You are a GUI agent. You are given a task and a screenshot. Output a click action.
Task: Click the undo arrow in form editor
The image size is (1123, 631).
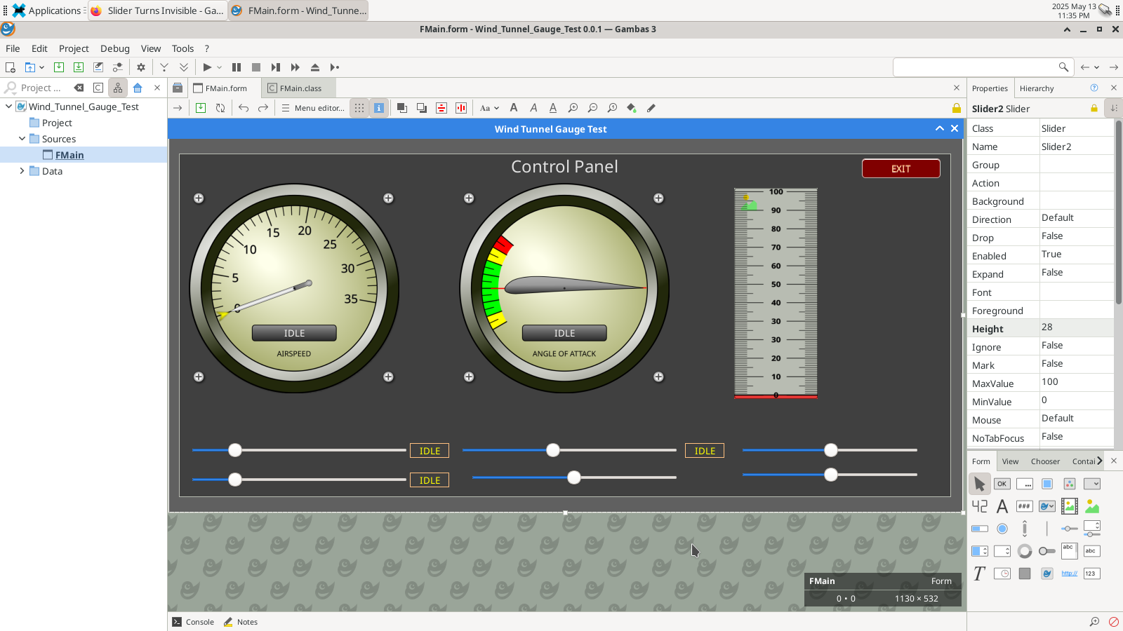pyautogui.click(x=244, y=108)
